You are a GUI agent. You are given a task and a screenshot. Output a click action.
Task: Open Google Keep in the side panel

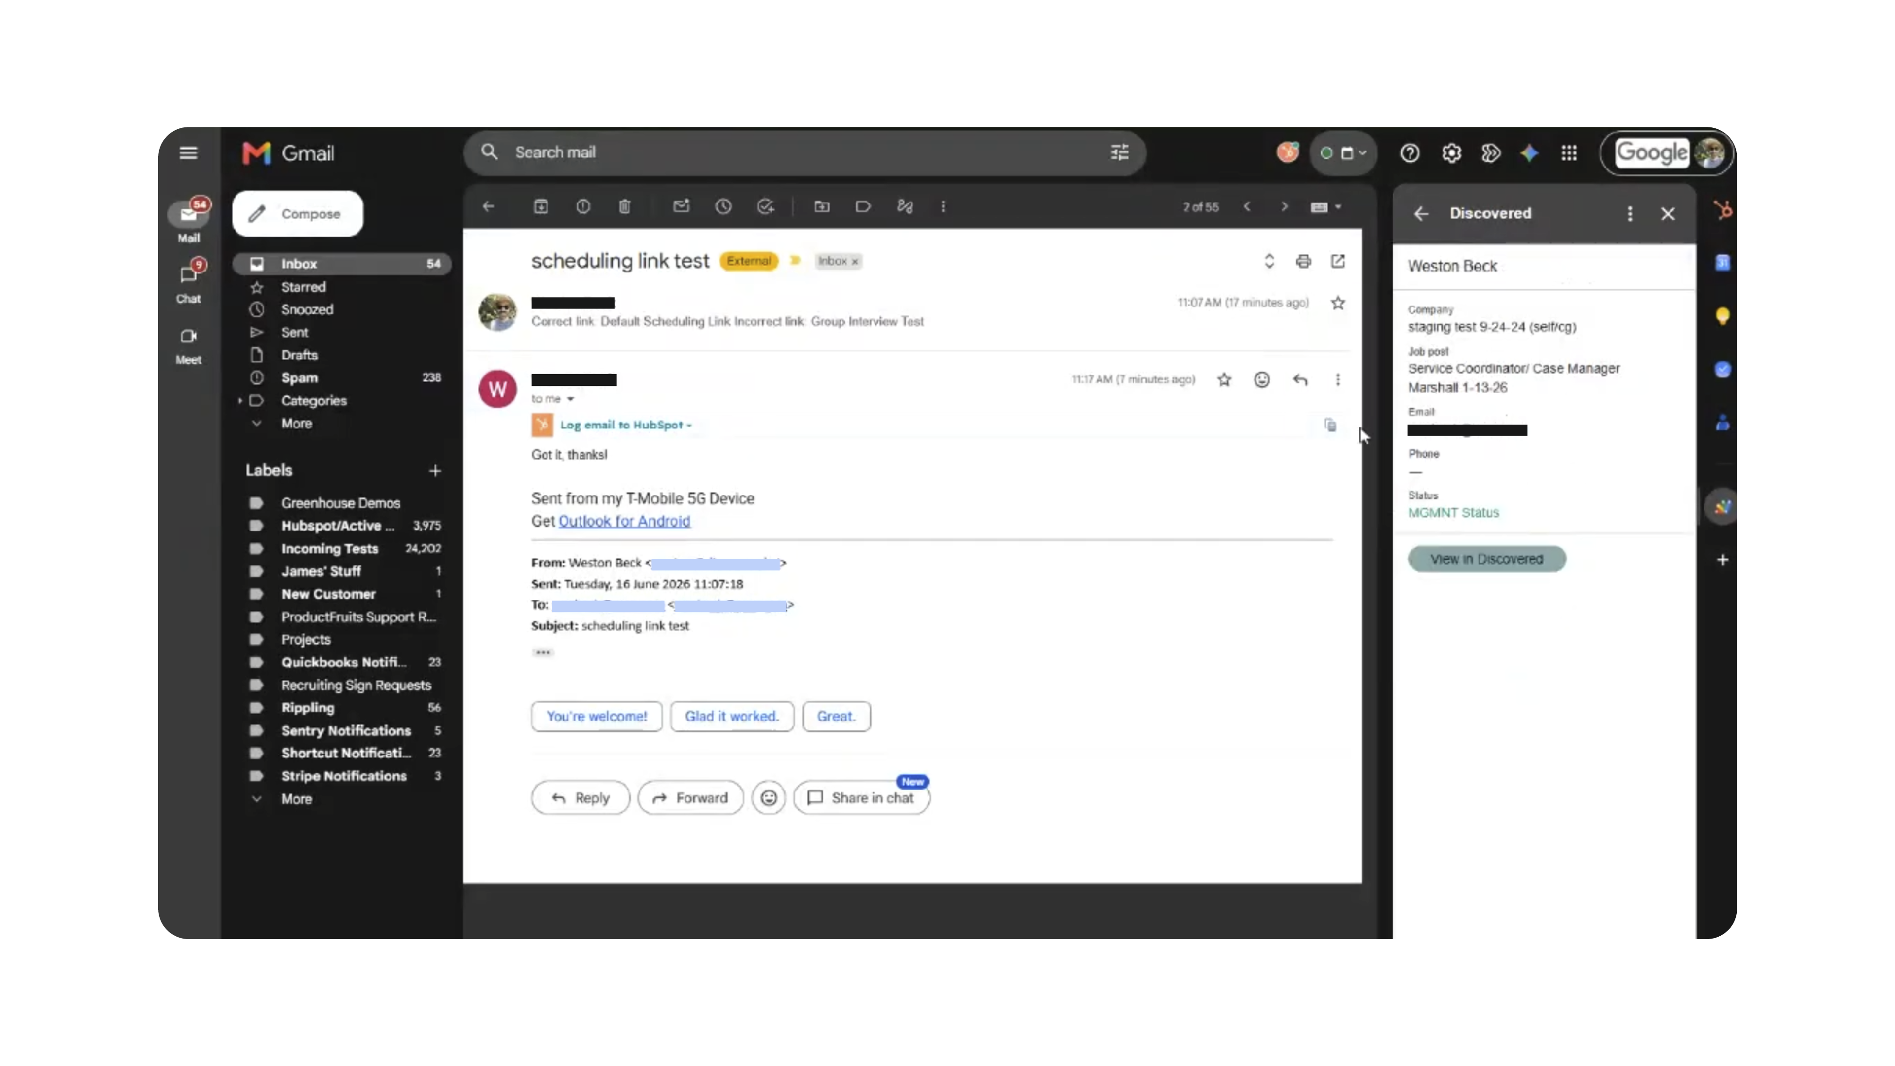[x=1722, y=316]
